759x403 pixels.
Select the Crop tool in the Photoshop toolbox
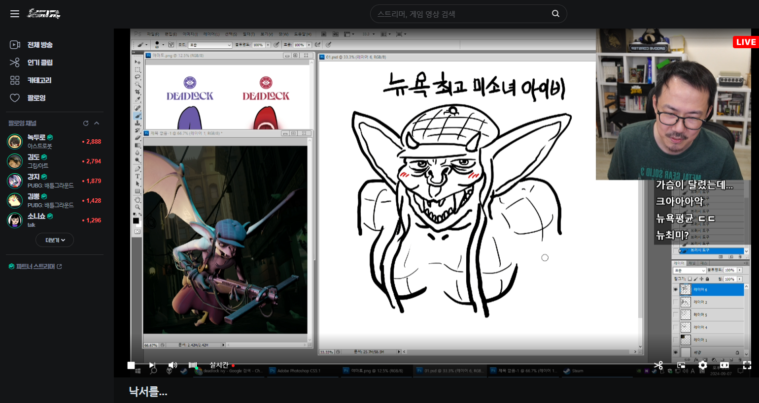pyautogui.click(x=138, y=92)
